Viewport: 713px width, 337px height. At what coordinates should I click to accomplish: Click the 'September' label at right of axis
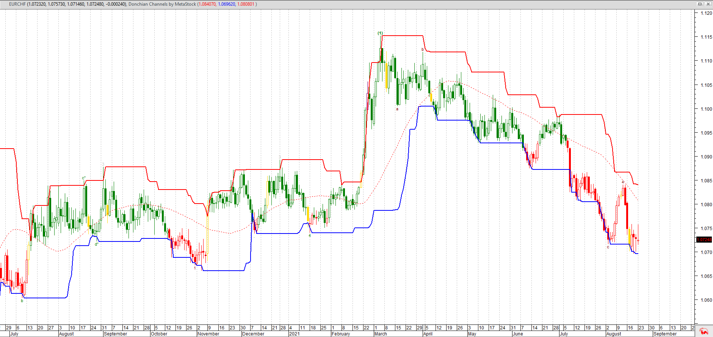pos(665,334)
